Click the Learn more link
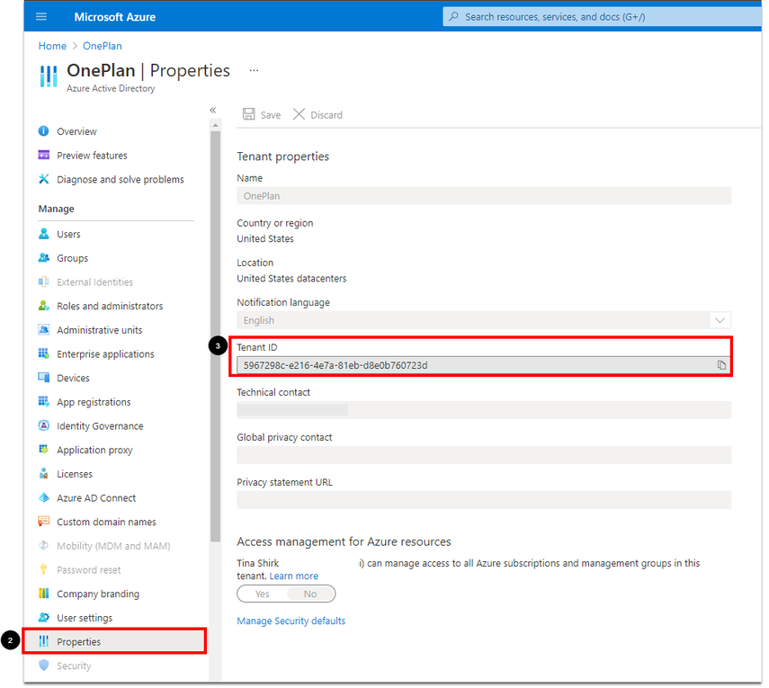Screen dimensions: 769x688 click(x=293, y=576)
